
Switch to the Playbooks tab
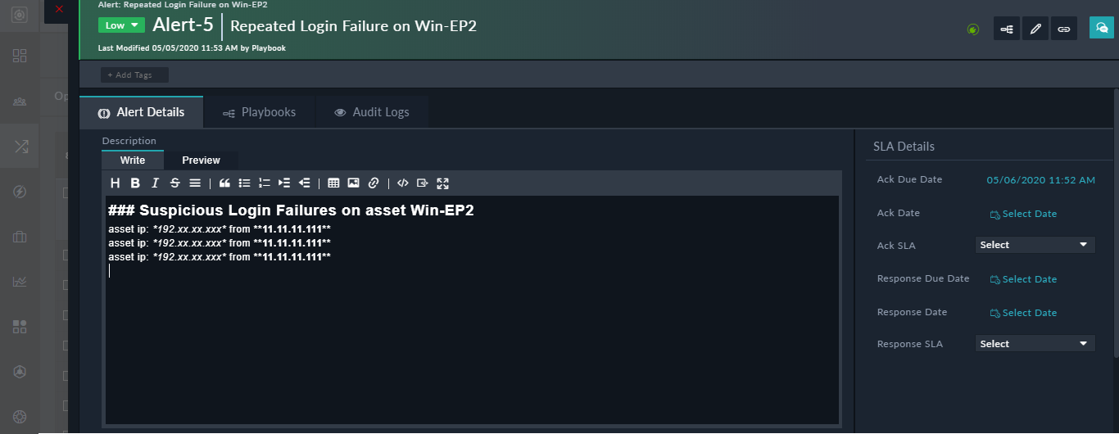click(x=259, y=112)
